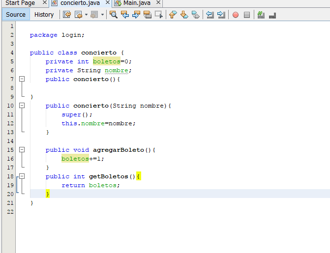
Task: Jump to the Last Edit location icon
Action: 67,15
